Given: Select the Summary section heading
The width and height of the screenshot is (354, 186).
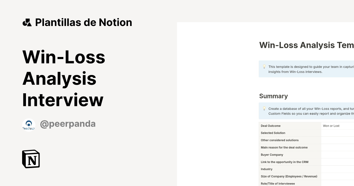Looking at the screenshot, I should click(x=273, y=96).
